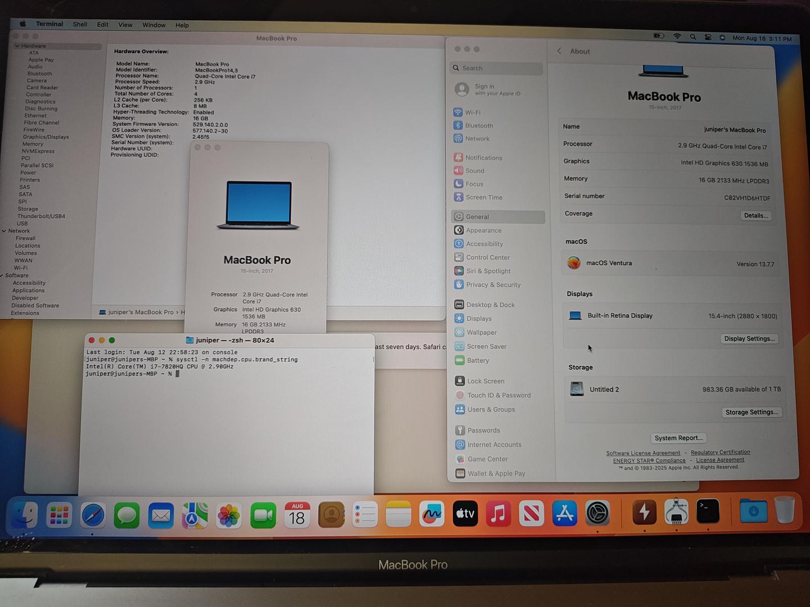Open the Apple menu
Screen dimensions: 810x607
click(x=23, y=24)
